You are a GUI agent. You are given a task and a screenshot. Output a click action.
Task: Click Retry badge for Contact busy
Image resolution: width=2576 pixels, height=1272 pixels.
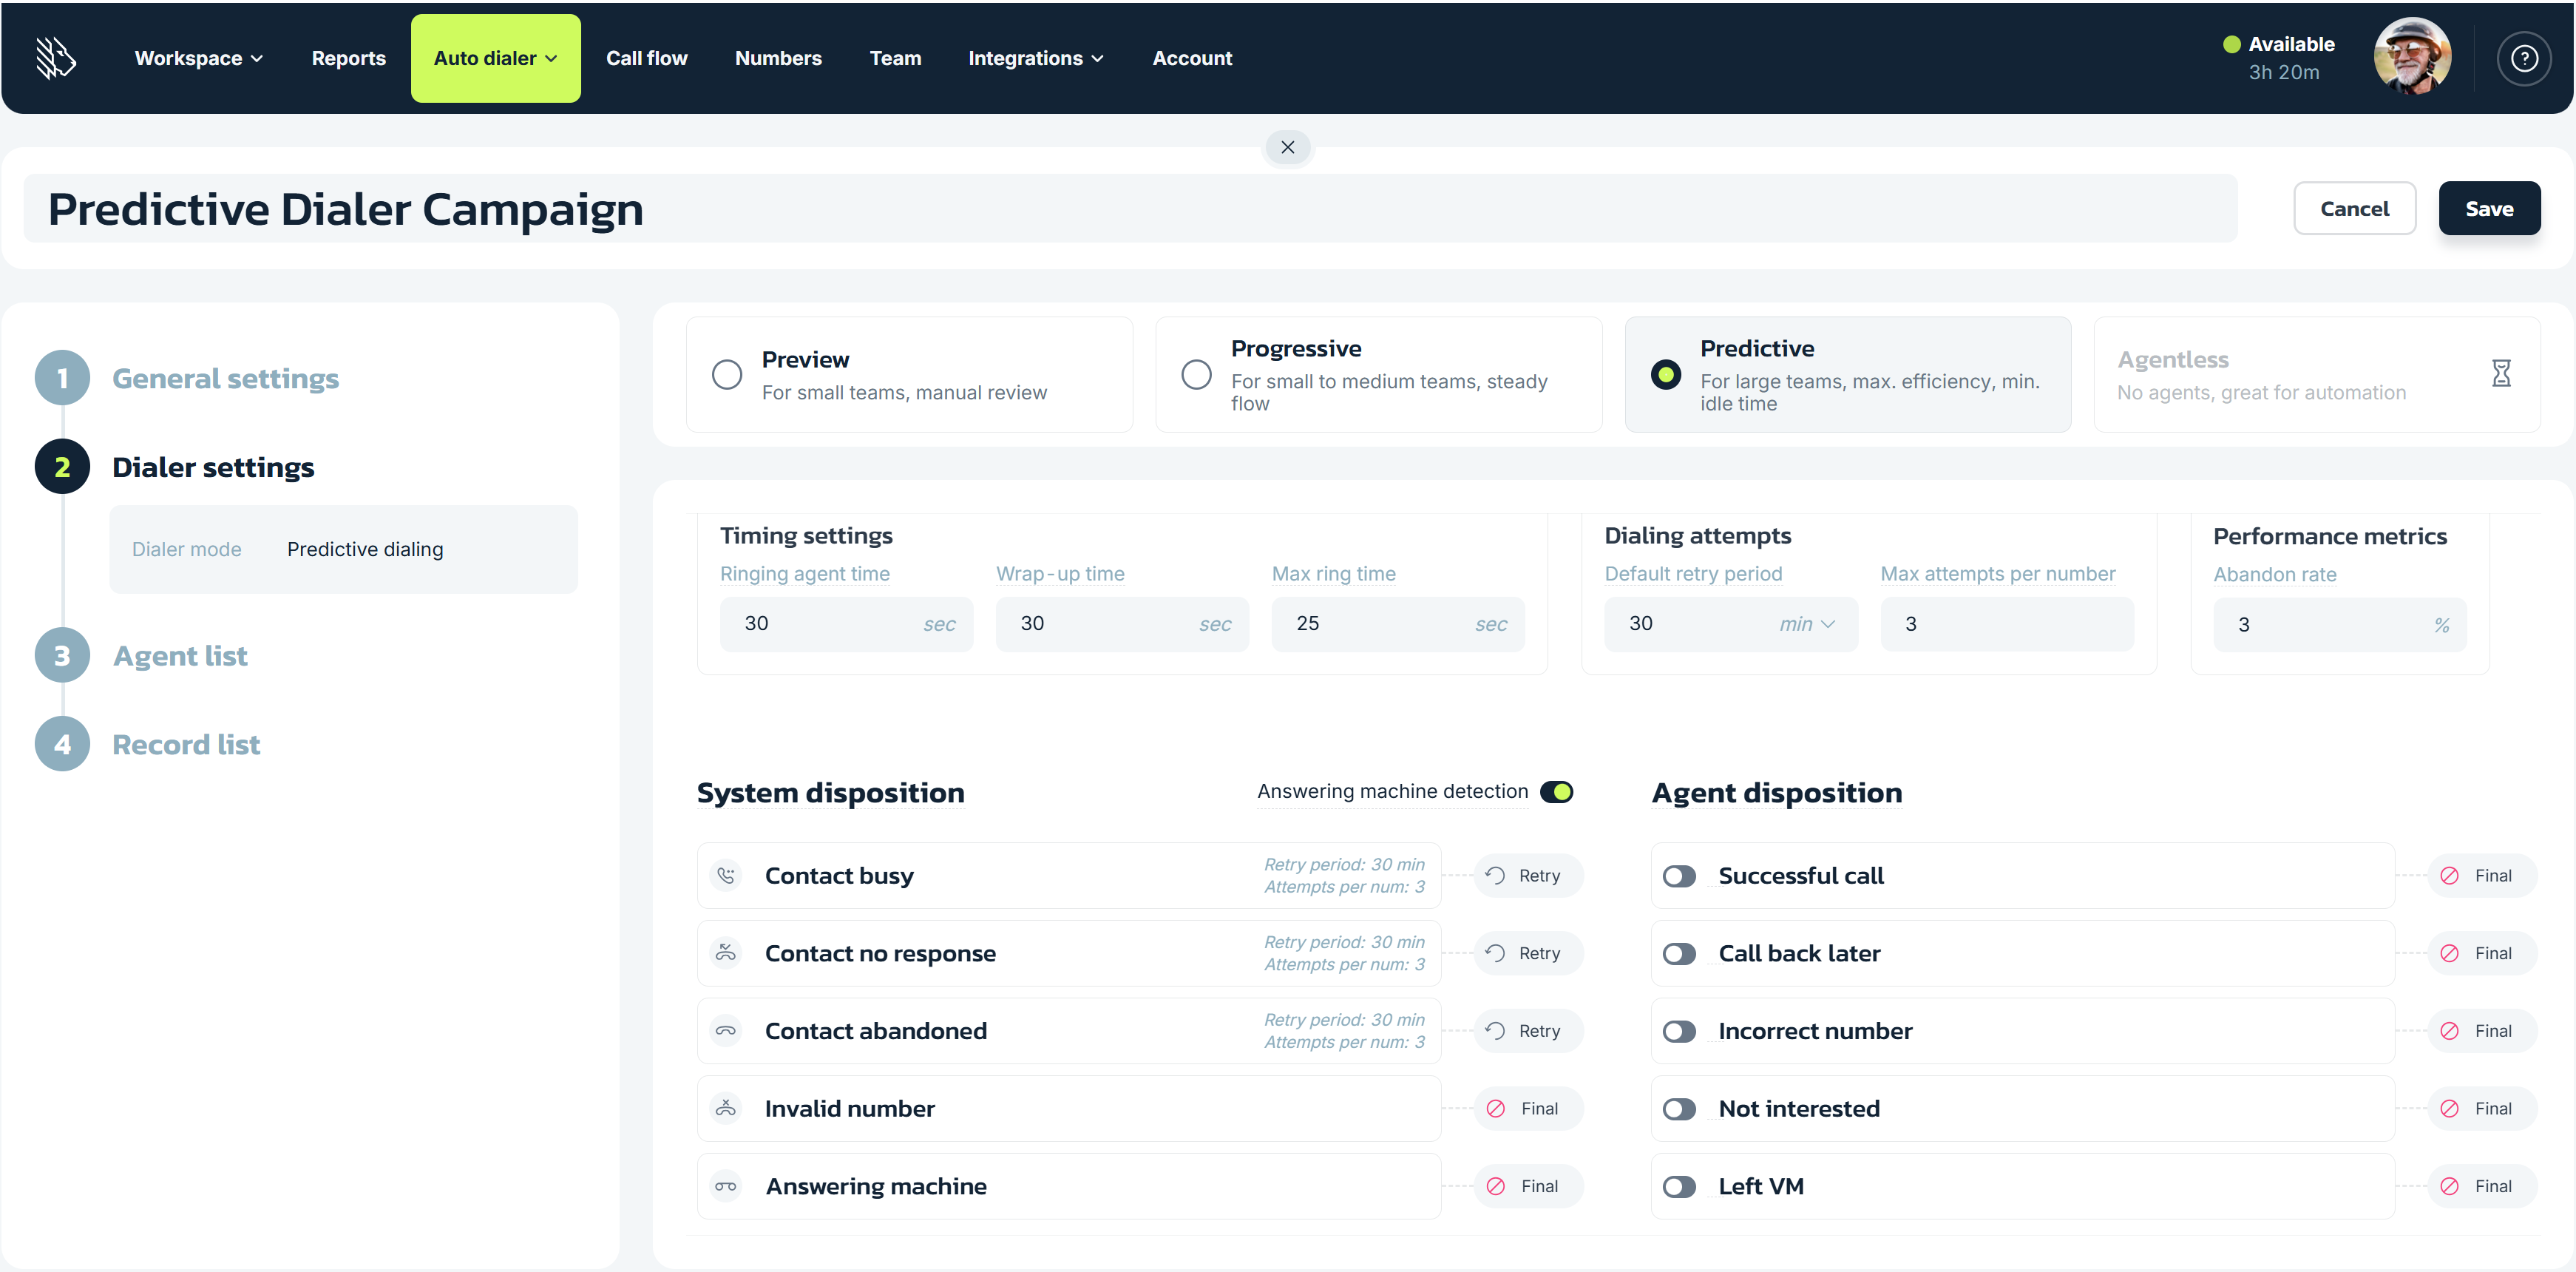tap(1528, 875)
